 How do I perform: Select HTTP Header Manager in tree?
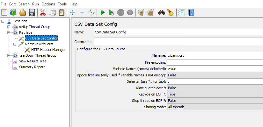coord(48,50)
